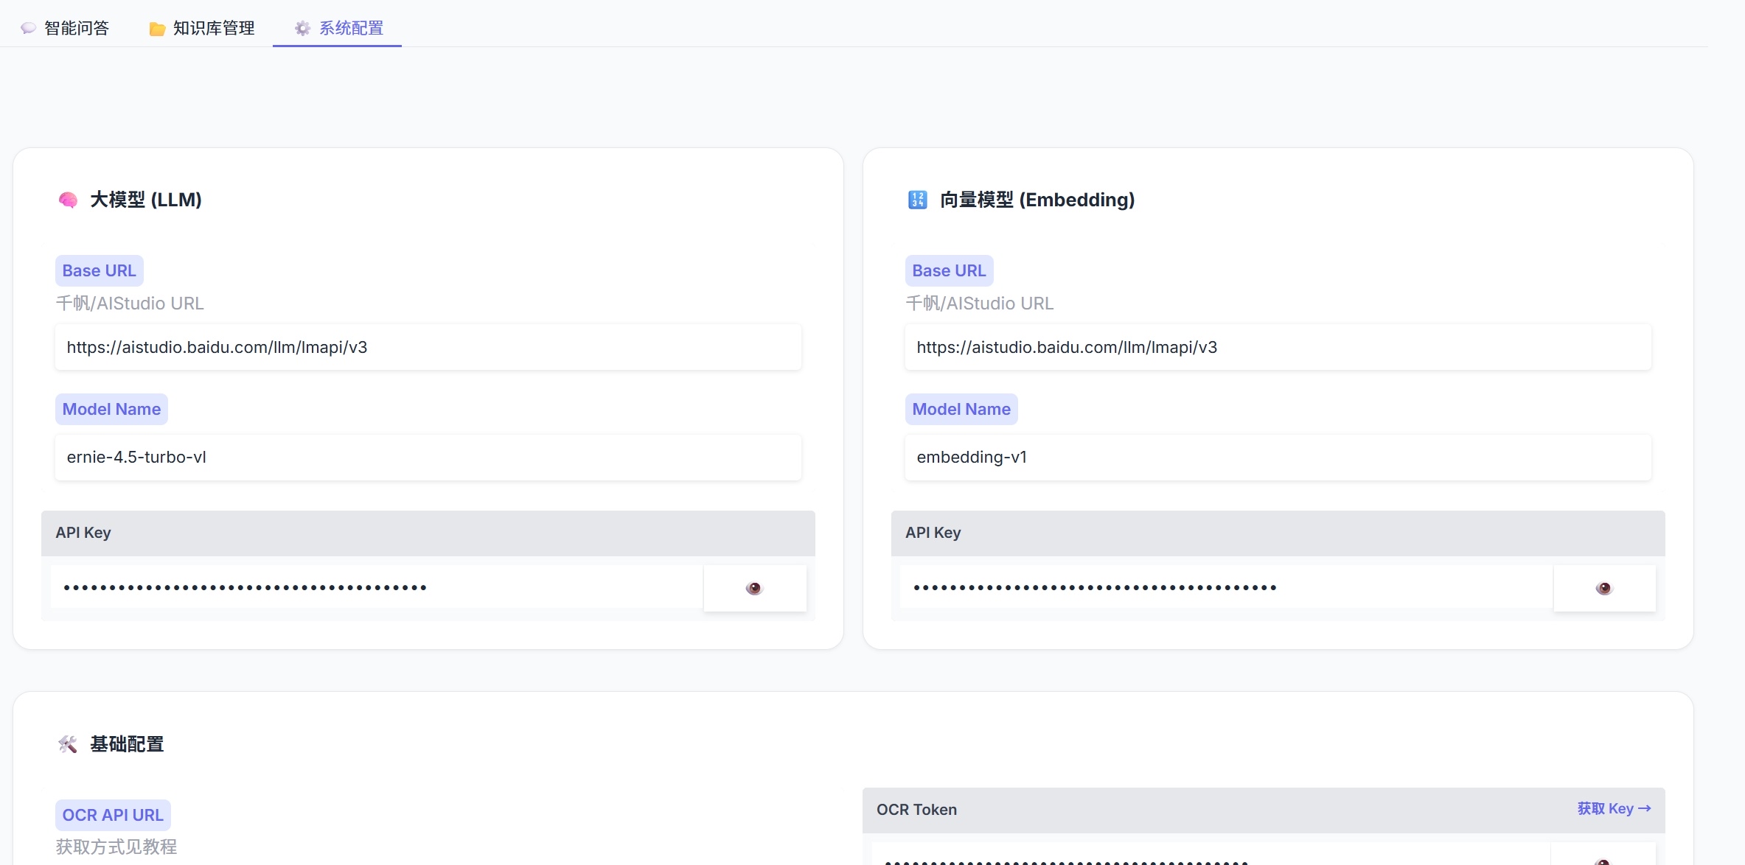Click the OCR API URL label
Viewport: 1745px width, 865px height.
(x=113, y=815)
